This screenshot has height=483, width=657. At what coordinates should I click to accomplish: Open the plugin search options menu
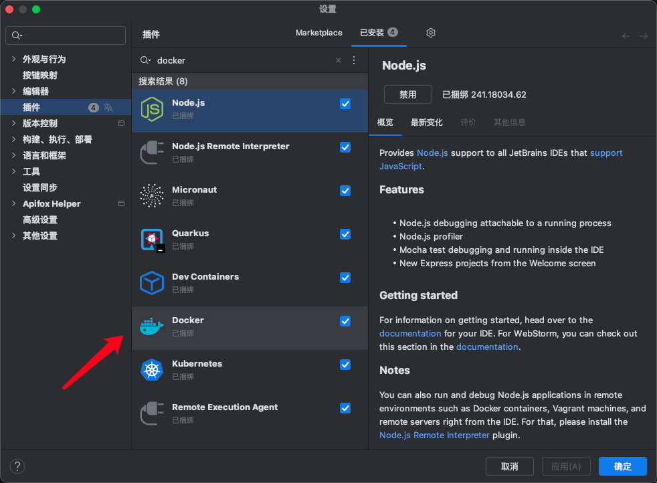(354, 60)
